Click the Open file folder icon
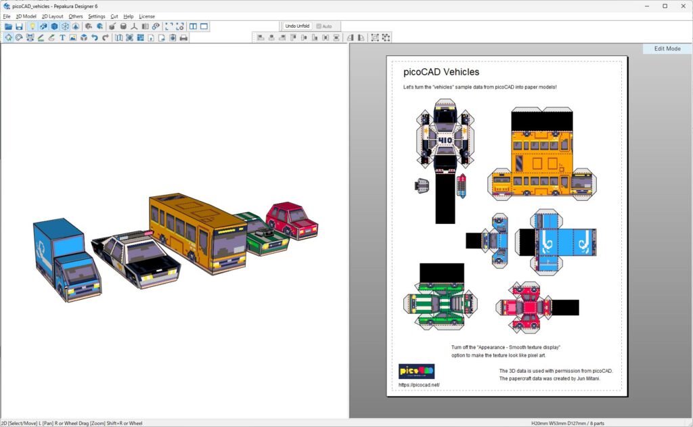Viewport: 693px width, 427px height. tap(8, 26)
